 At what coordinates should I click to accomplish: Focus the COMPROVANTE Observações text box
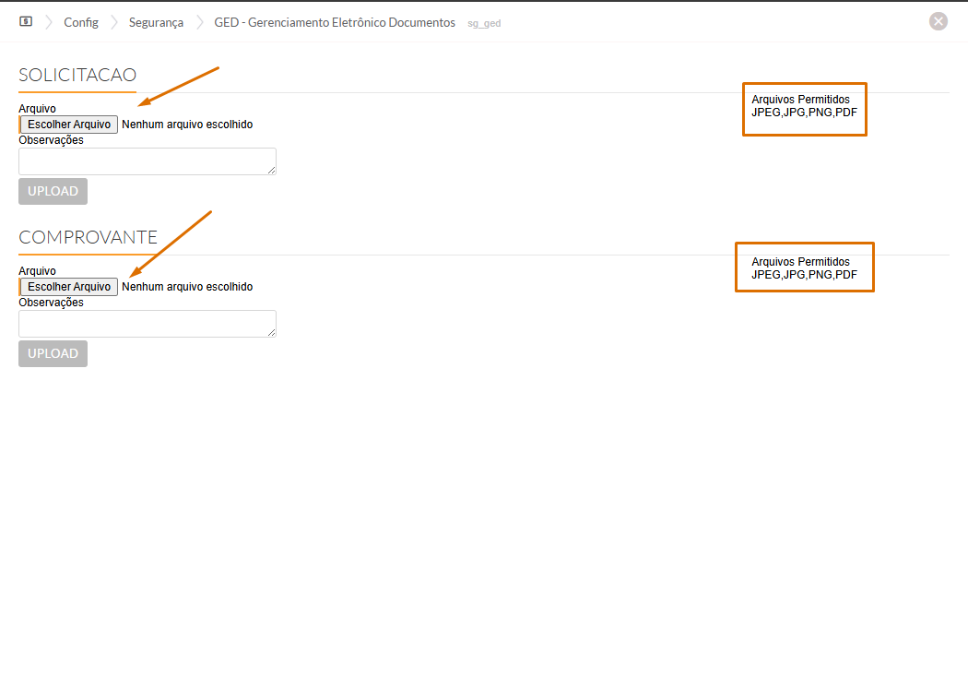[x=146, y=324]
